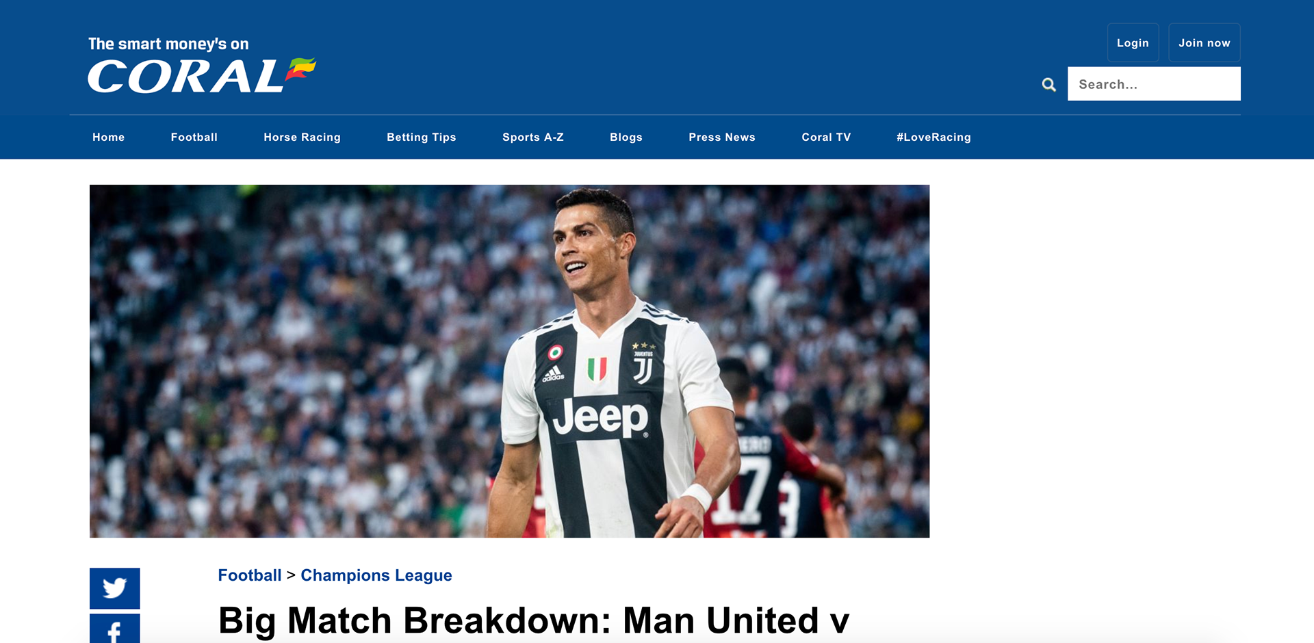The image size is (1314, 643).
Task: Follow the Champions League breadcrumb link
Action: pos(376,576)
